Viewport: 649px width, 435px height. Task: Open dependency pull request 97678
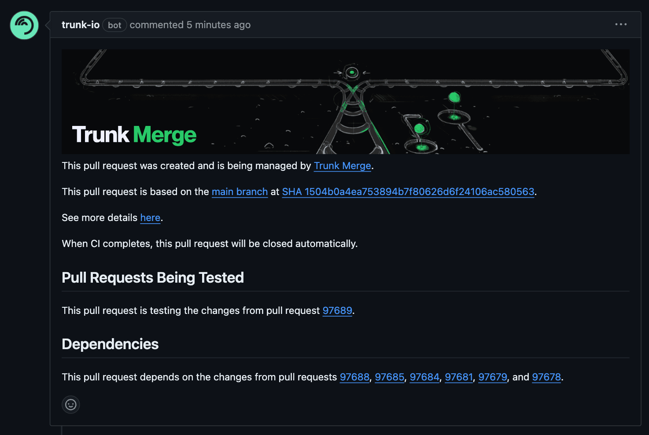coord(546,377)
